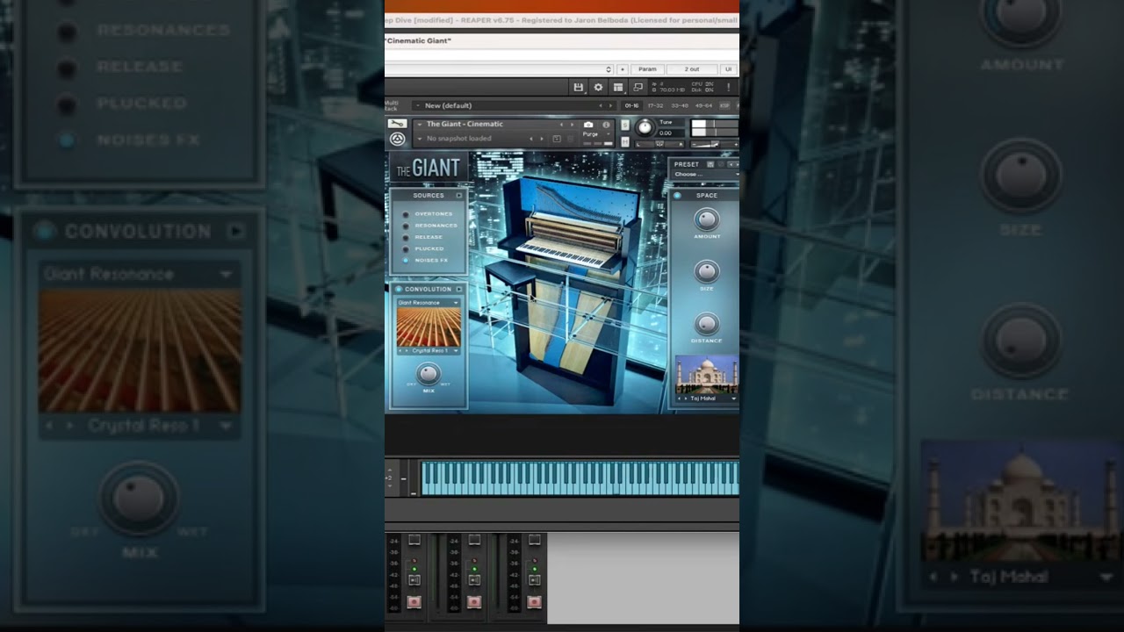Toggle Space section power LED

[x=677, y=195]
